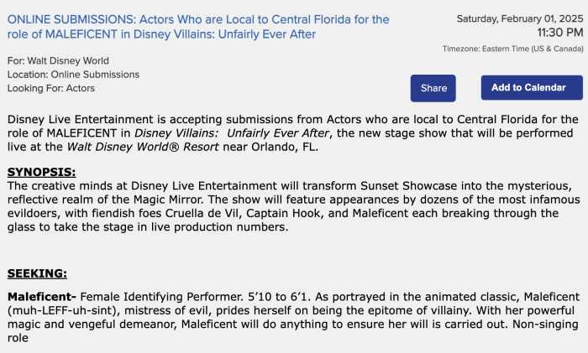Screen dimensions: 588x353
Task: Click the Looking For: Actors line
Action: (51, 88)
